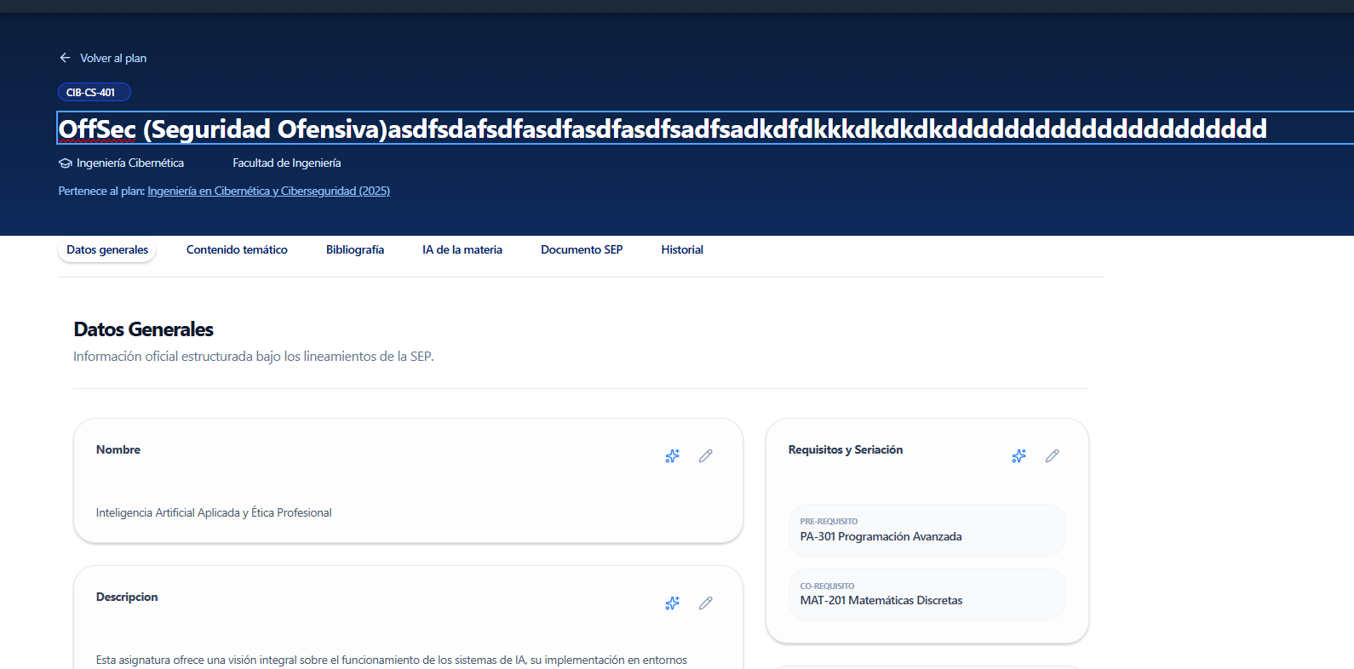Click the back arrow beside Volver al plan
This screenshot has width=1354, height=669.
click(x=65, y=58)
